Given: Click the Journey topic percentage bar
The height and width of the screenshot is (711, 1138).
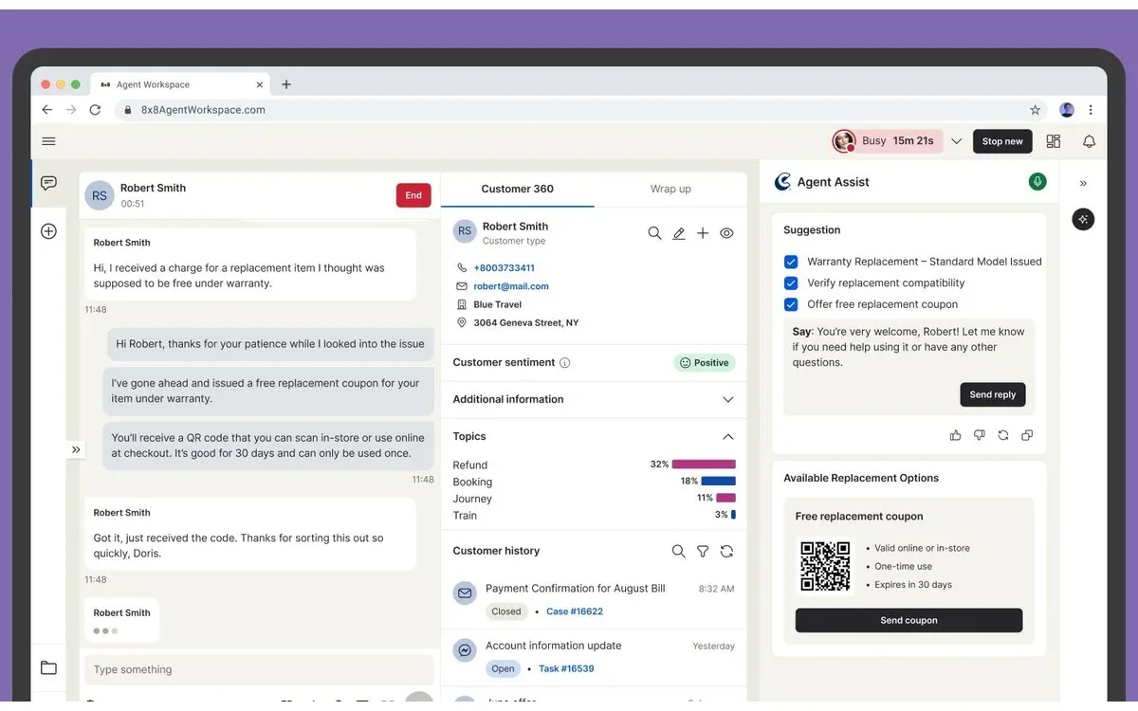Looking at the screenshot, I should 725,498.
